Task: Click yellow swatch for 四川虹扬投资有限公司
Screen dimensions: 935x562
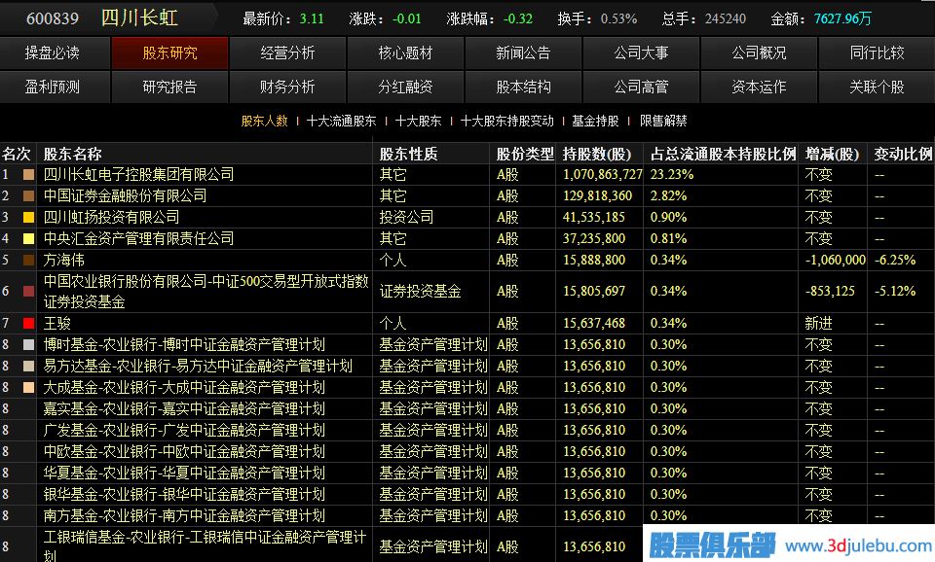Action: pos(28,217)
